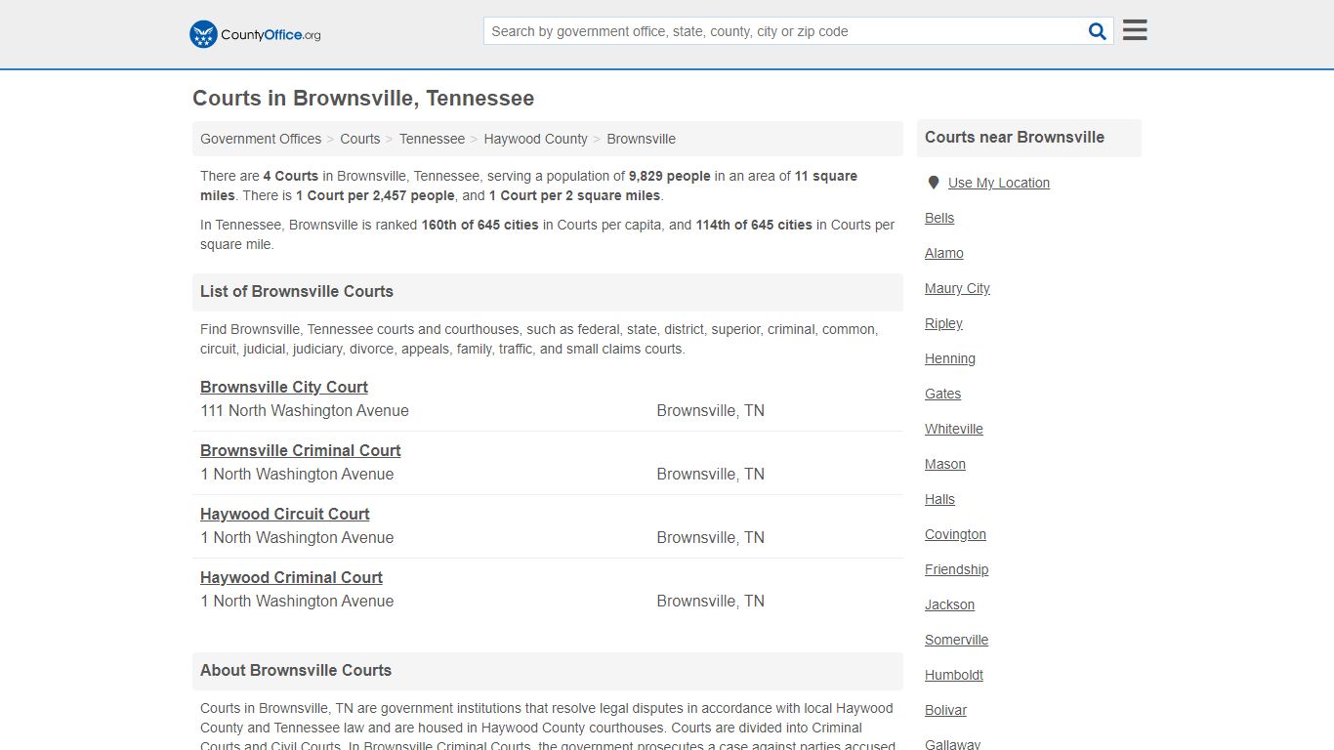Screen dimensions: 1334x750
Task: View courts near Henning
Action: click(x=950, y=358)
